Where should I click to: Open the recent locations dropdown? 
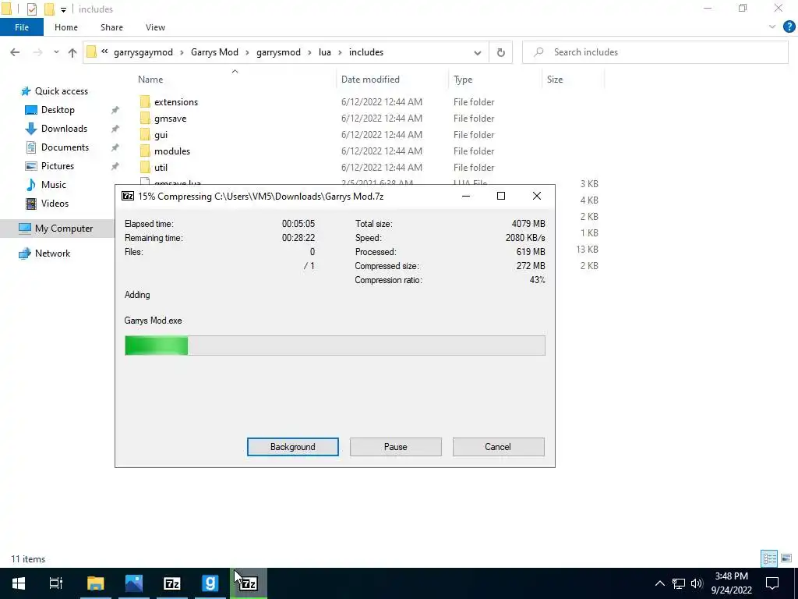click(56, 52)
